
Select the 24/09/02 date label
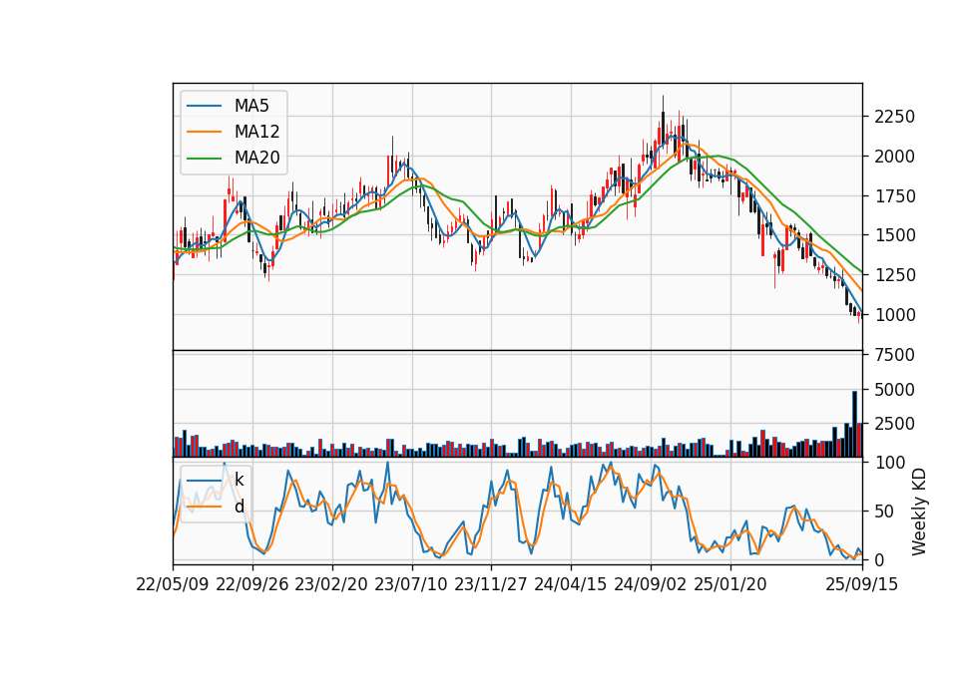650,584
